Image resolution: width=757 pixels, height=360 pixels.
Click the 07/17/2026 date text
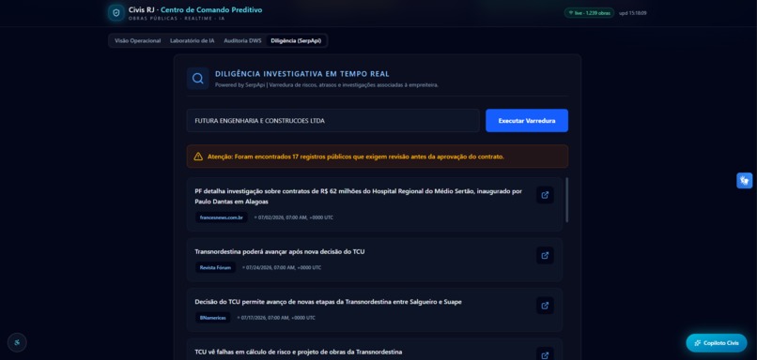pyautogui.click(x=278, y=318)
